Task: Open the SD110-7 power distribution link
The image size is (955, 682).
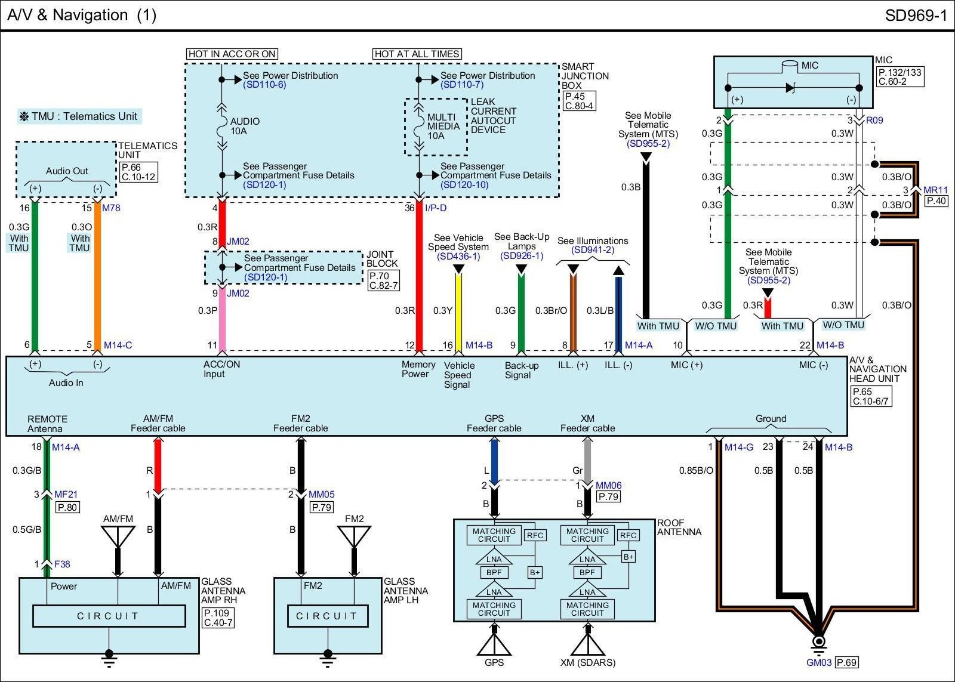Action: tap(462, 85)
